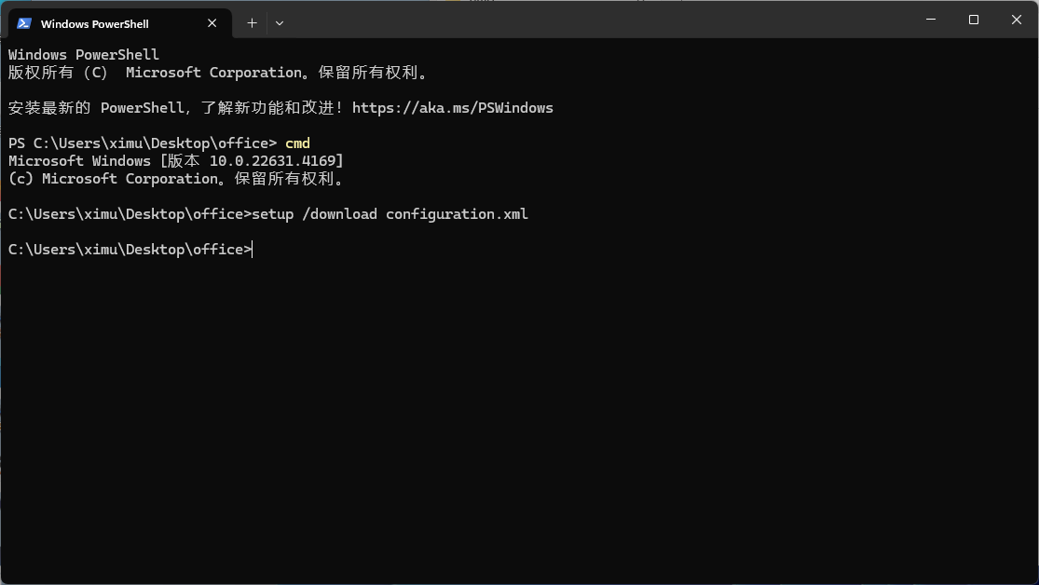Image resolution: width=1039 pixels, height=585 pixels.
Task: Click the first Windows PowerShell header line
Action: pyautogui.click(x=84, y=55)
